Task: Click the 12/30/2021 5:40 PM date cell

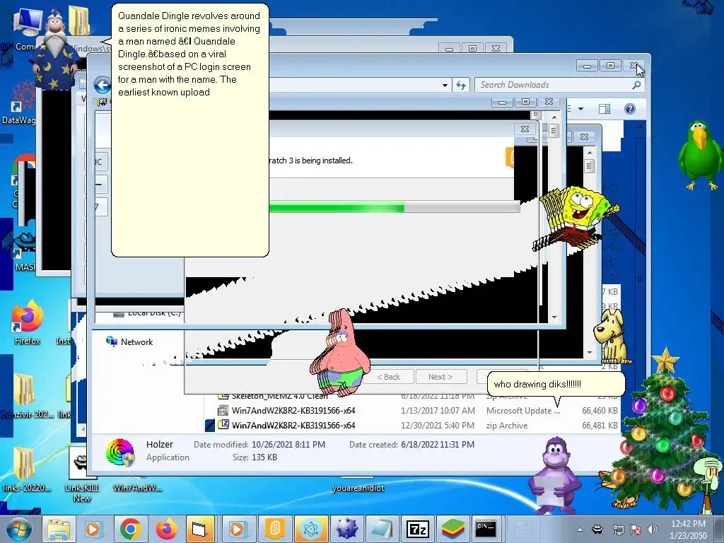Action: click(x=437, y=425)
